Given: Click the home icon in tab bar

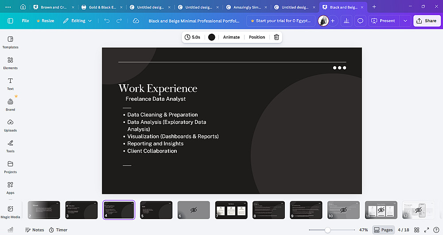Looking at the screenshot, I should pos(23,7).
